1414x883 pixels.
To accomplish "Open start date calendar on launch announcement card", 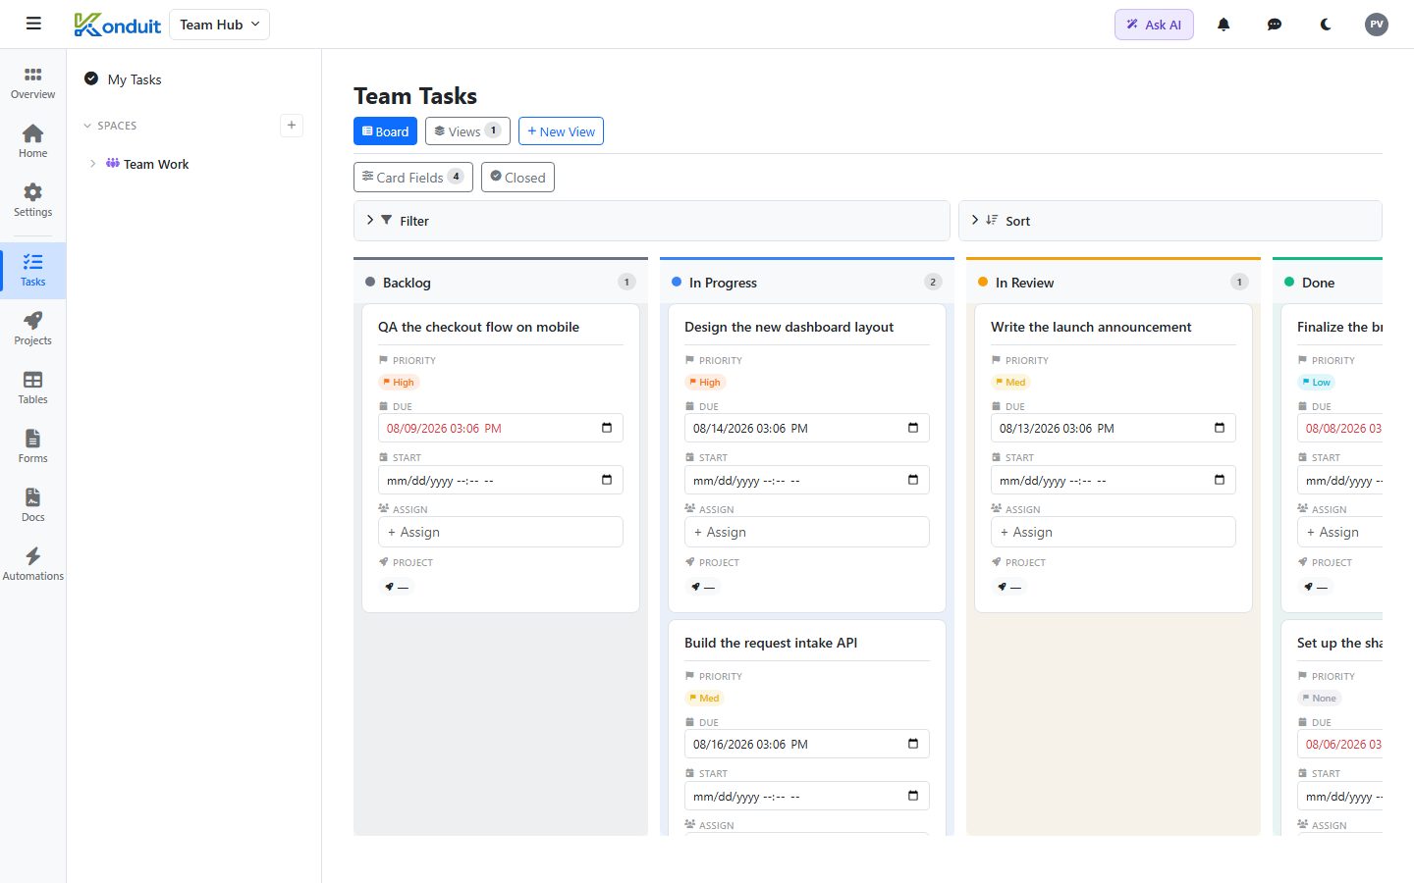I will [1220, 480].
